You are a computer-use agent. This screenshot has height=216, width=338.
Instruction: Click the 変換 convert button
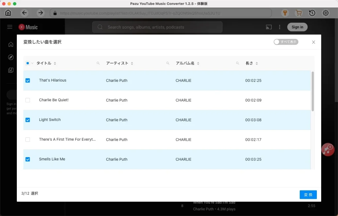point(308,195)
